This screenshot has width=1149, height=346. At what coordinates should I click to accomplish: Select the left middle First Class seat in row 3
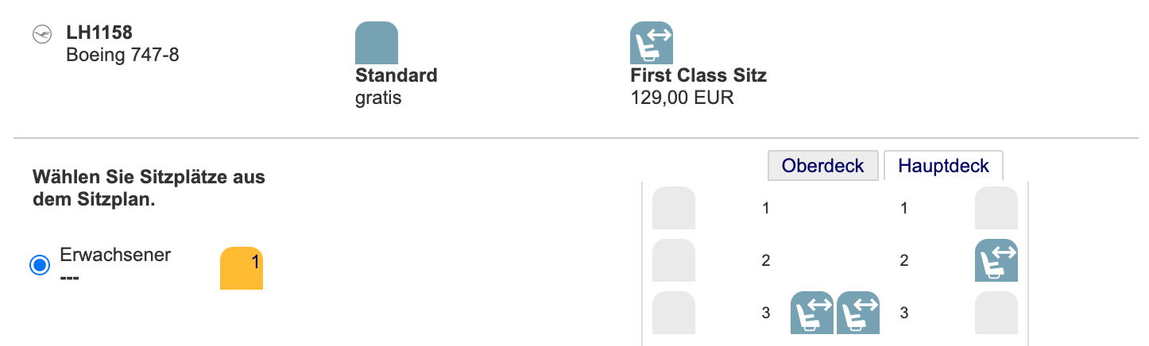point(812,313)
